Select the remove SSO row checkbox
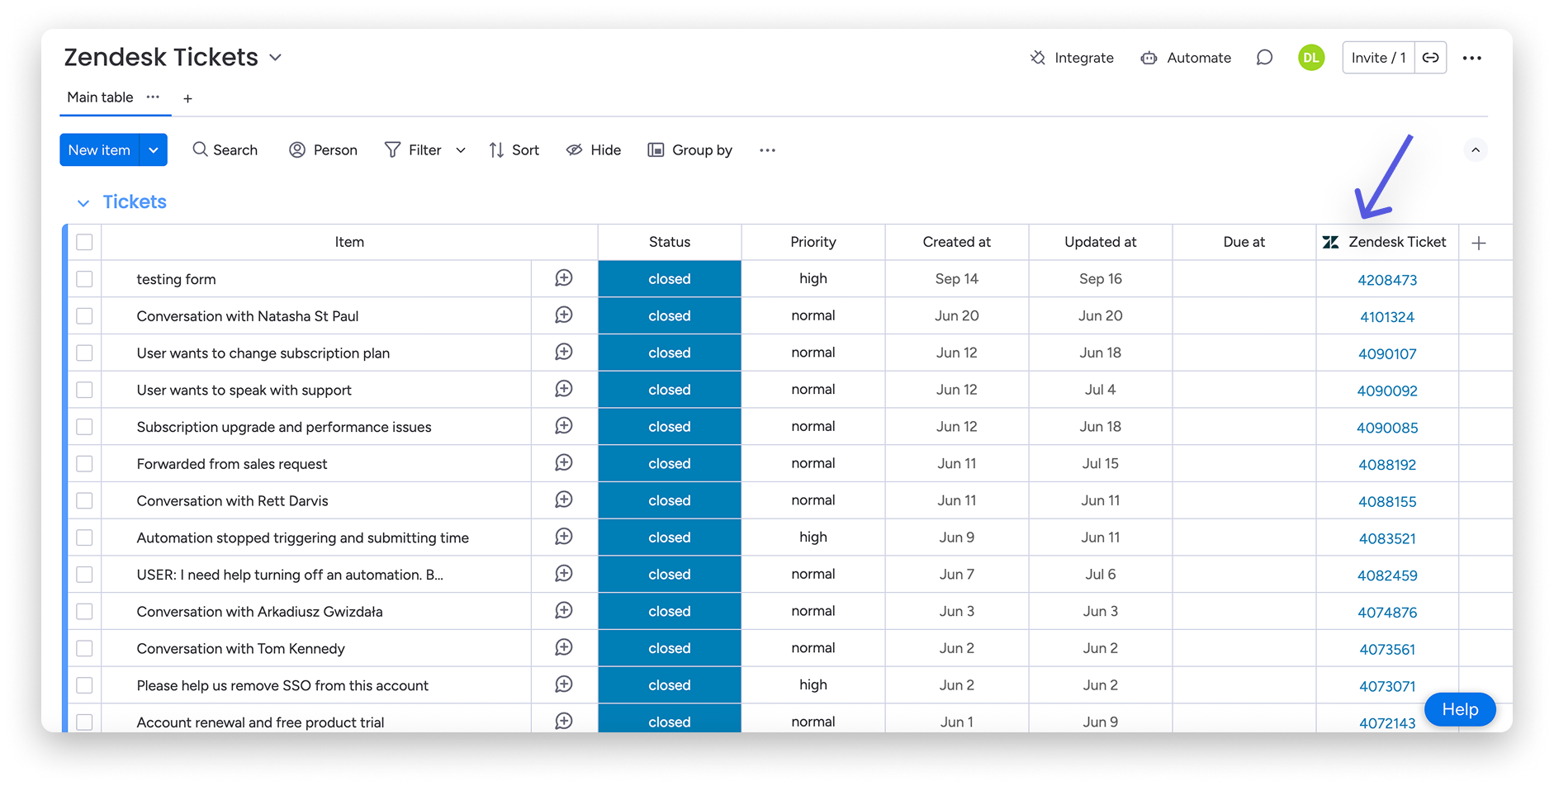The height and width of the screenshot is (786, 1554). point(84,685)
